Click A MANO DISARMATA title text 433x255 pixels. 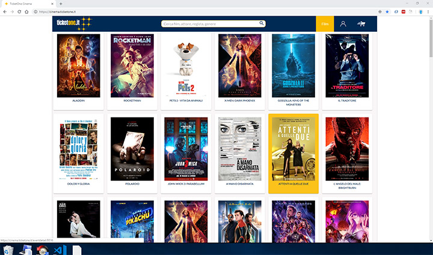[x=240, y=184]
